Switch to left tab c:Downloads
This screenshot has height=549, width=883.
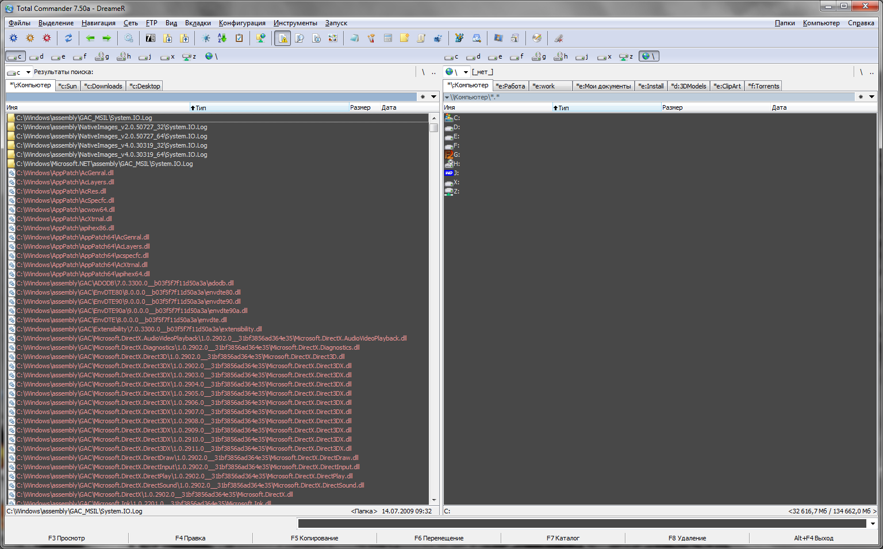point(103,86)
